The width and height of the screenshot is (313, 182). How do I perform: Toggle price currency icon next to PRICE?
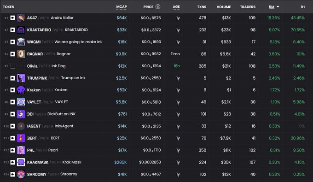(x=158, y=6)
